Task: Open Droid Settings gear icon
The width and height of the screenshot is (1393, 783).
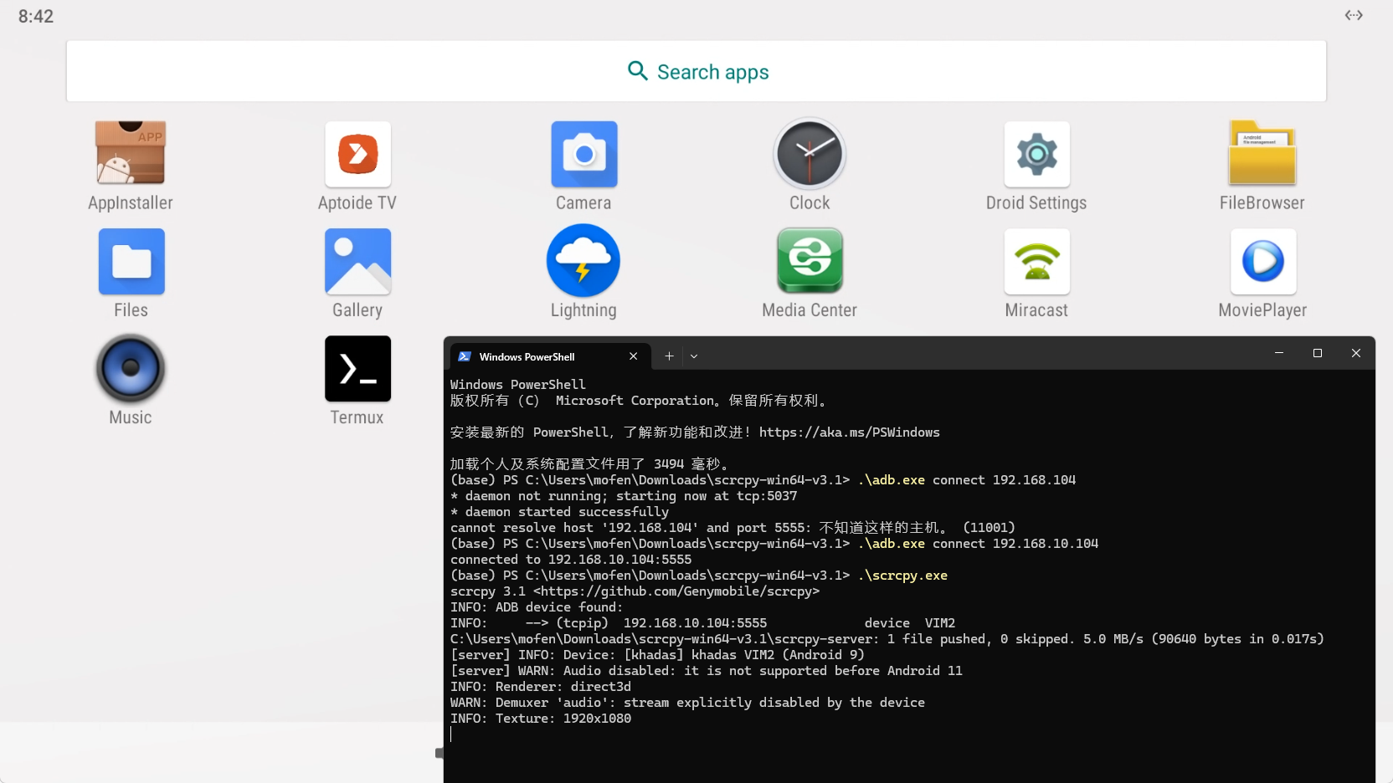Action: point(1036,154)
